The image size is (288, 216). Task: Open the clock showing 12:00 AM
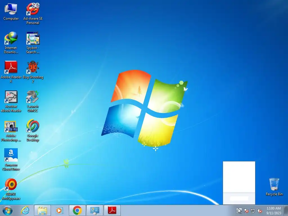pyautogui.click(x=273, y=208)
